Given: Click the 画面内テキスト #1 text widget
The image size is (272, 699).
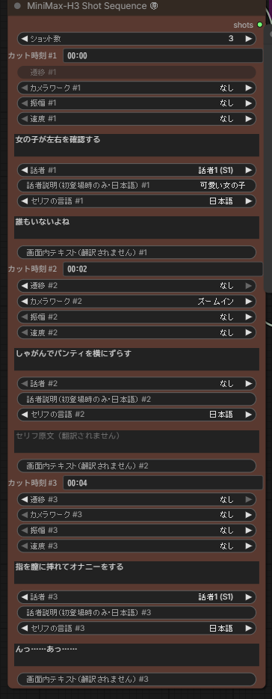Looking at the screenshot, I should (137, 252).
